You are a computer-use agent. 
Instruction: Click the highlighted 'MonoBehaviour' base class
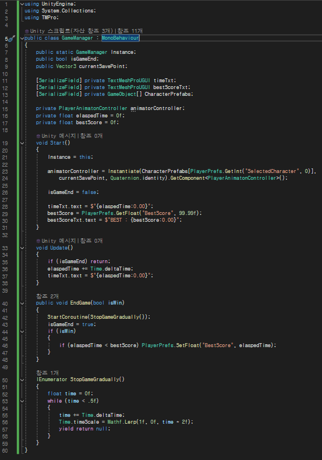(120, 38)
